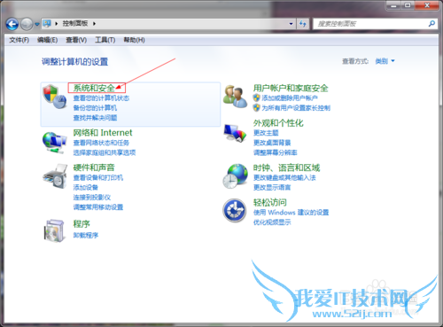Click the 调整屏幕分辨率 link
443x327 pixels.
click(276, 152)
